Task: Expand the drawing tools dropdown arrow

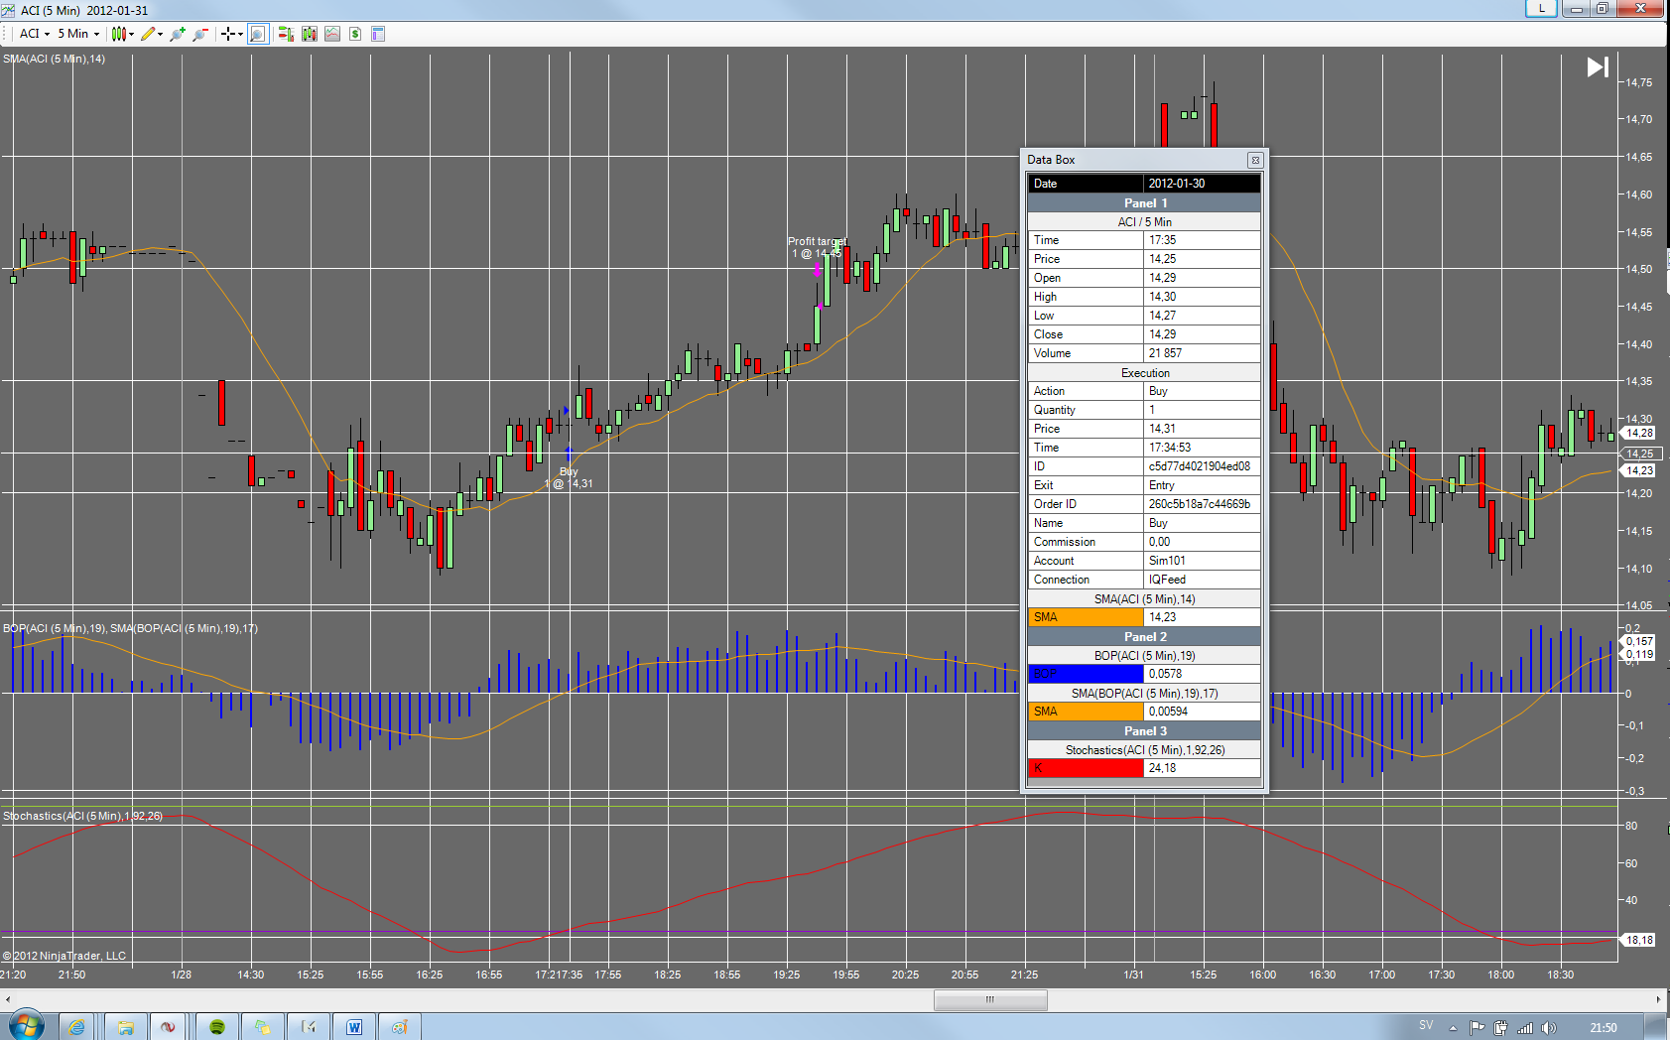Action: (x=160, y=34)
